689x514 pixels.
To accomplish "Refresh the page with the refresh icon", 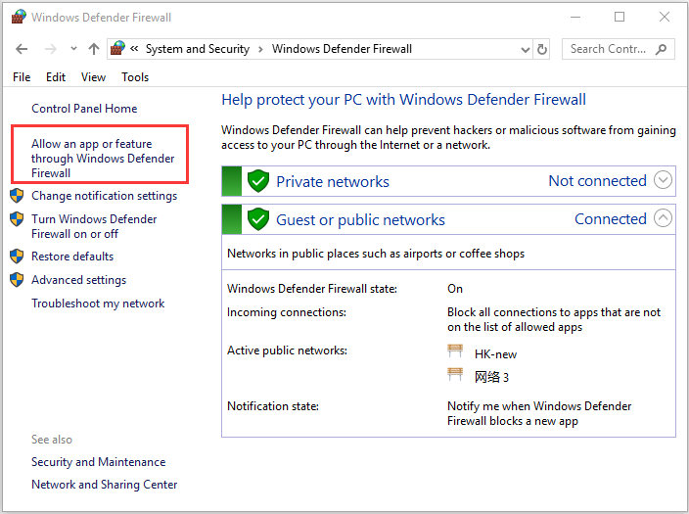I will pyautogui.click(x=542, y=49).
